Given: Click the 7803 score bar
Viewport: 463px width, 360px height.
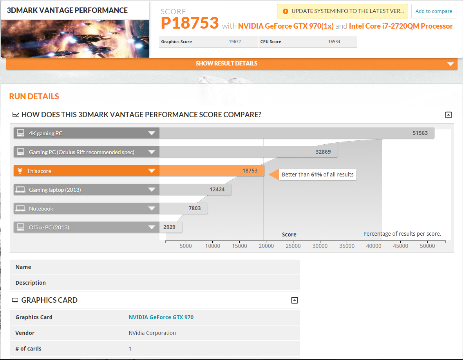Looking at the screenshot, I should (183, 208).
